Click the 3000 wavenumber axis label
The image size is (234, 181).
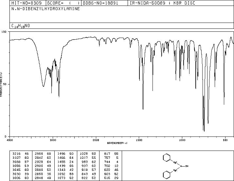click(53, 140)
